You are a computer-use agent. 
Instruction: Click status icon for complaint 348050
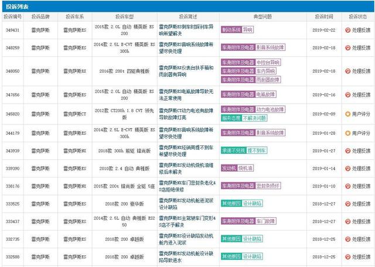[x=347, y=71]
